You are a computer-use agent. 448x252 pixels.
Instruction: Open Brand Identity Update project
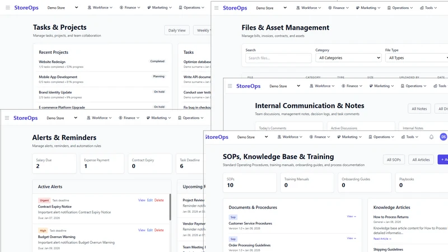55,92
